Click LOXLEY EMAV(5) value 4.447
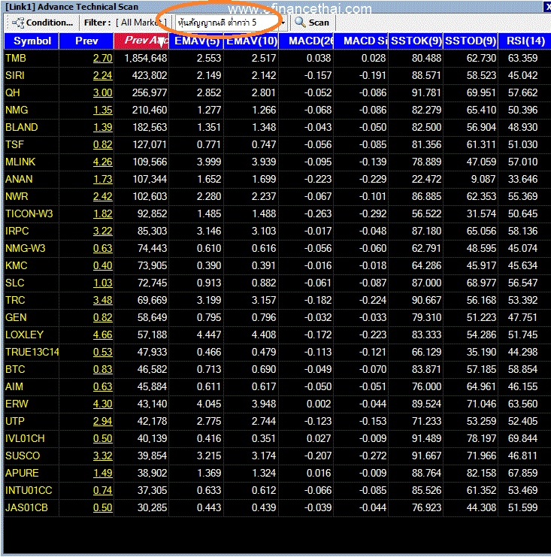Screen dimensions: 551x557 (x=209, y=335)
